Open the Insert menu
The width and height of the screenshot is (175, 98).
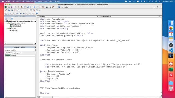(28, 1)
